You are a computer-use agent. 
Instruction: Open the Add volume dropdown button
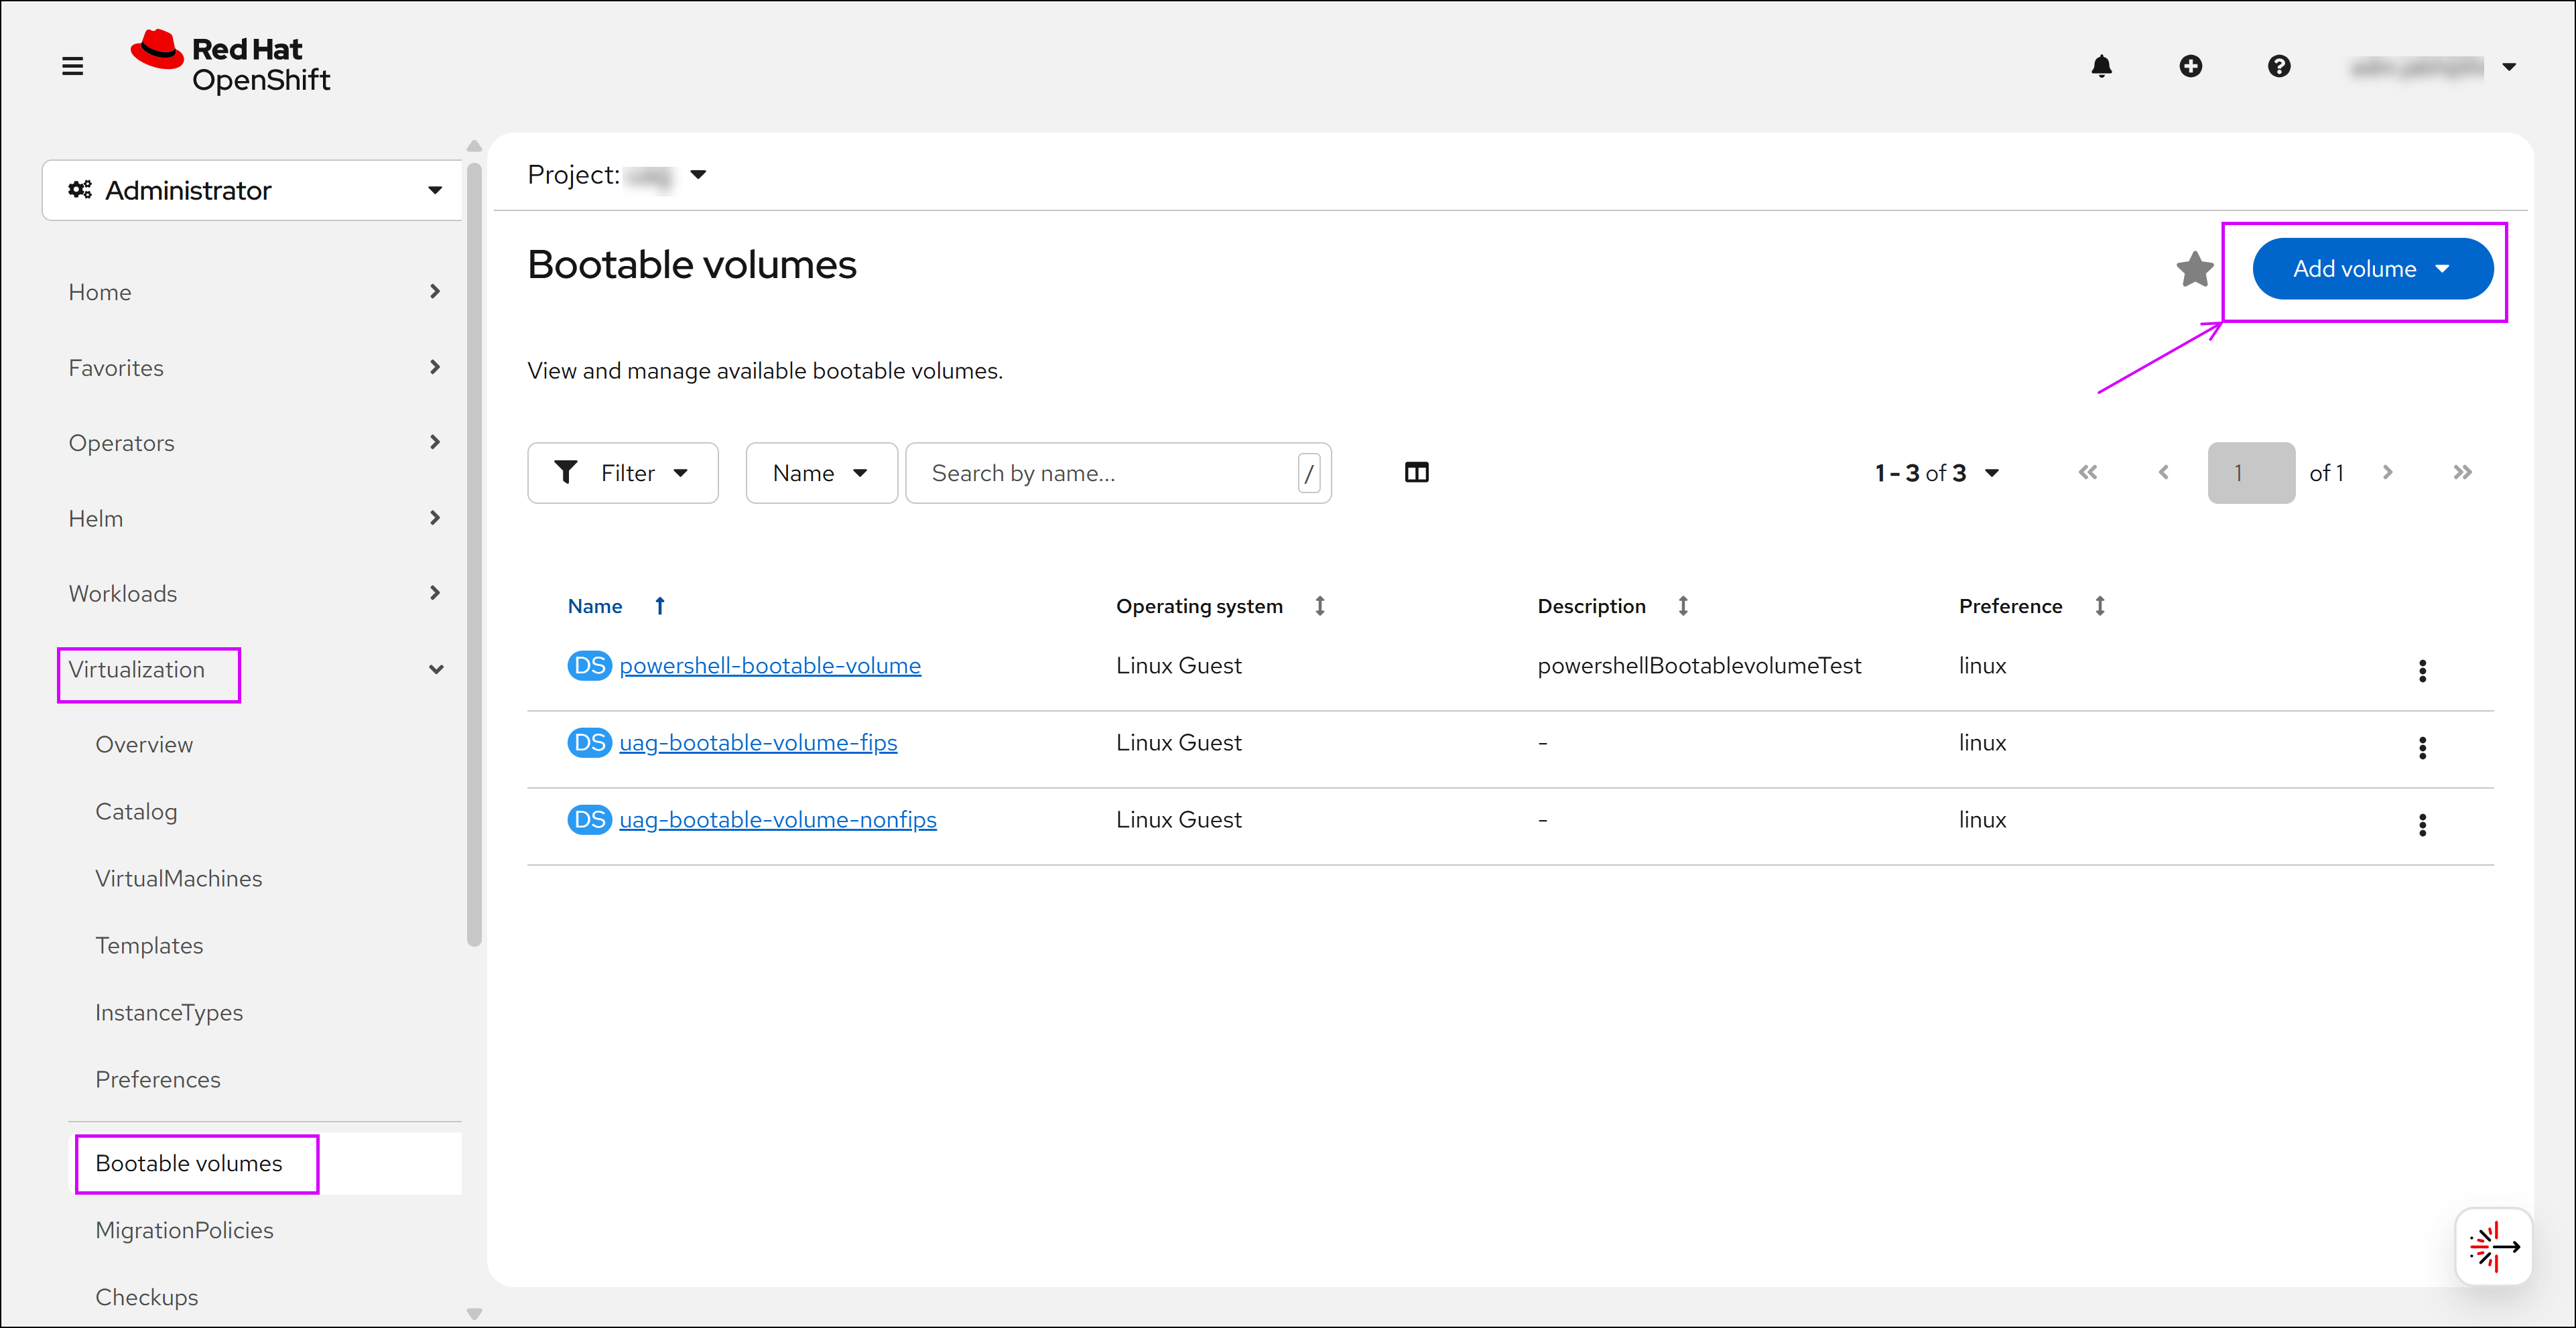point(2372,268)
